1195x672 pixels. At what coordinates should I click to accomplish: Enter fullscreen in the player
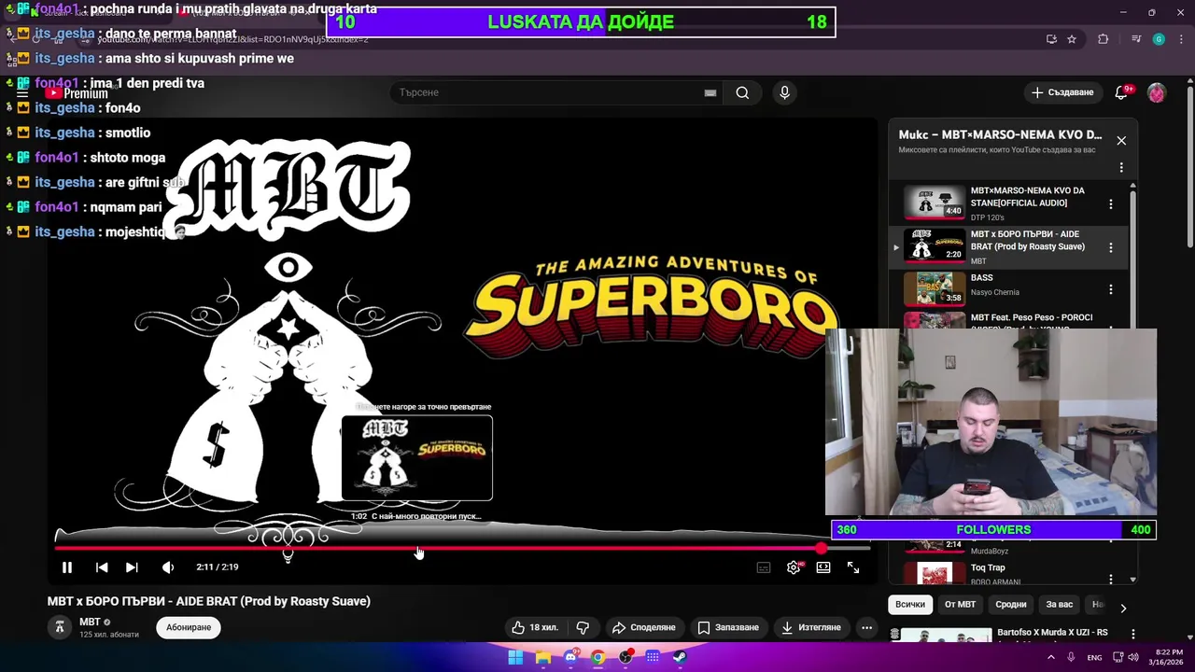[x=853, y=567]
